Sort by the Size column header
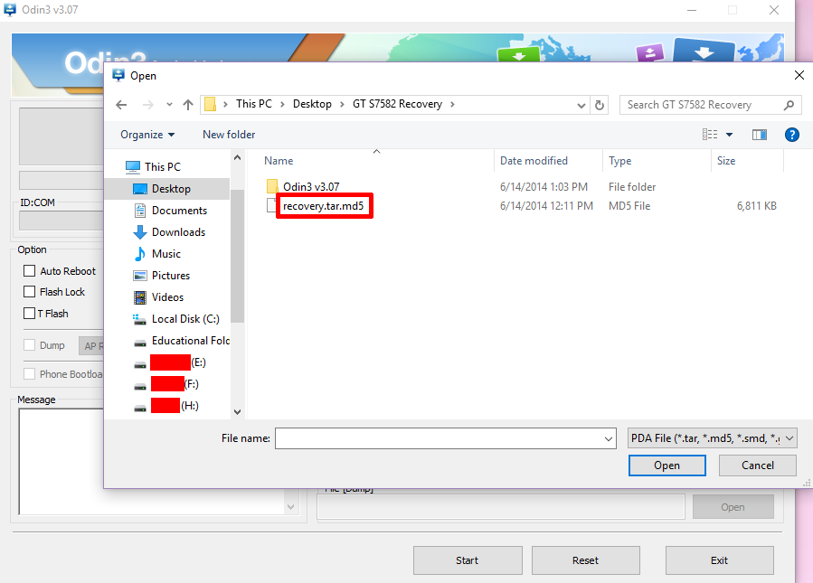This screenshot has height=583, width=813. [x=726, y=161]
